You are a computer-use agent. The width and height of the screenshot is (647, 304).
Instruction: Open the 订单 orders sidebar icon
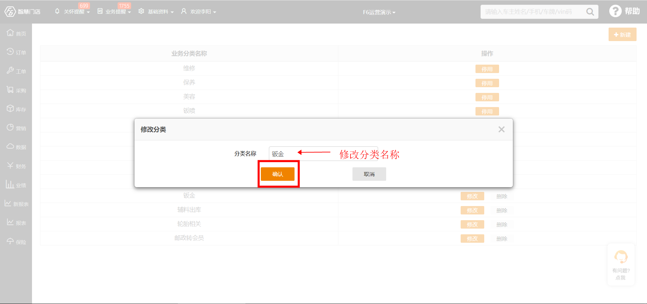(x=10, y=52)
